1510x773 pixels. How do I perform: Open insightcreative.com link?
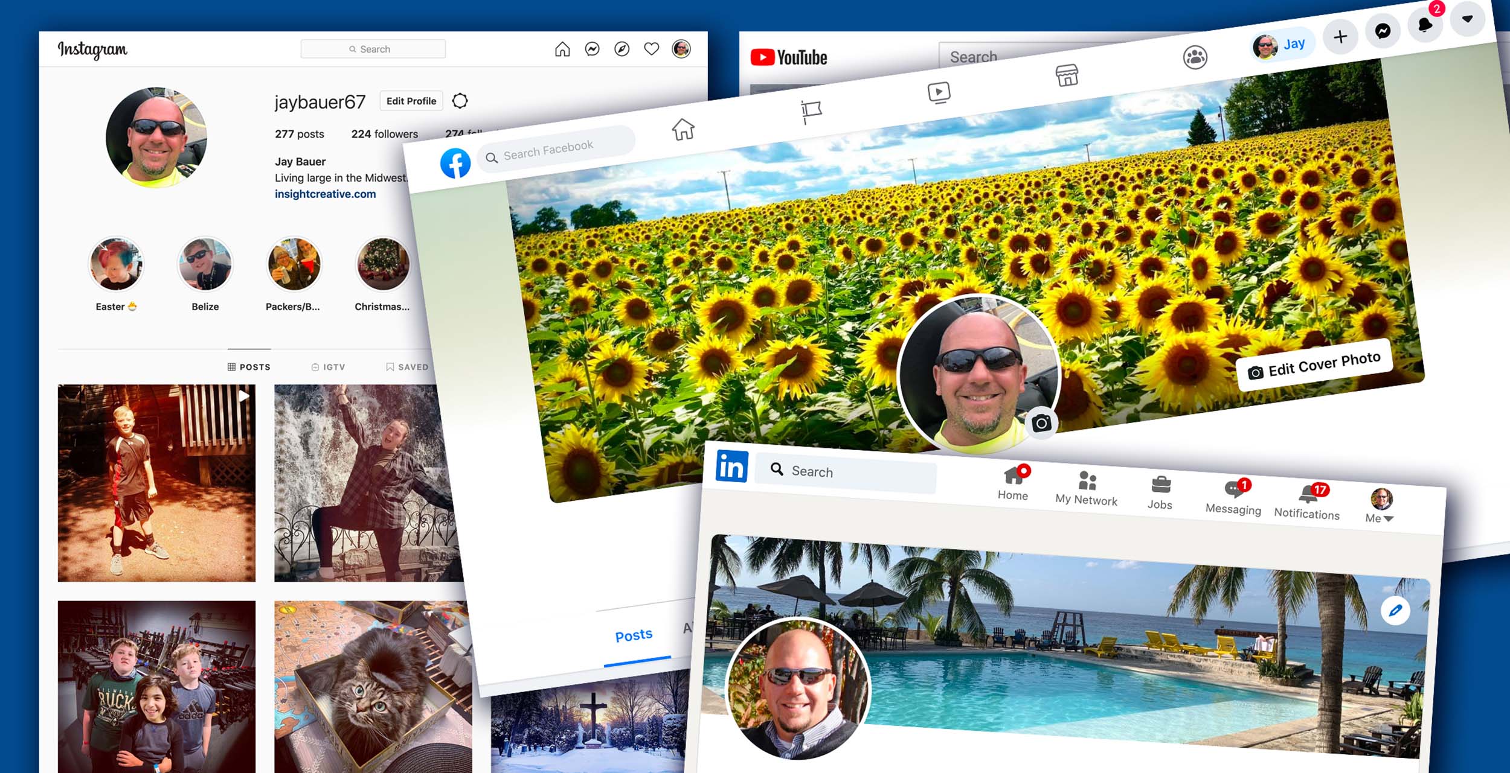pos(325,194)
